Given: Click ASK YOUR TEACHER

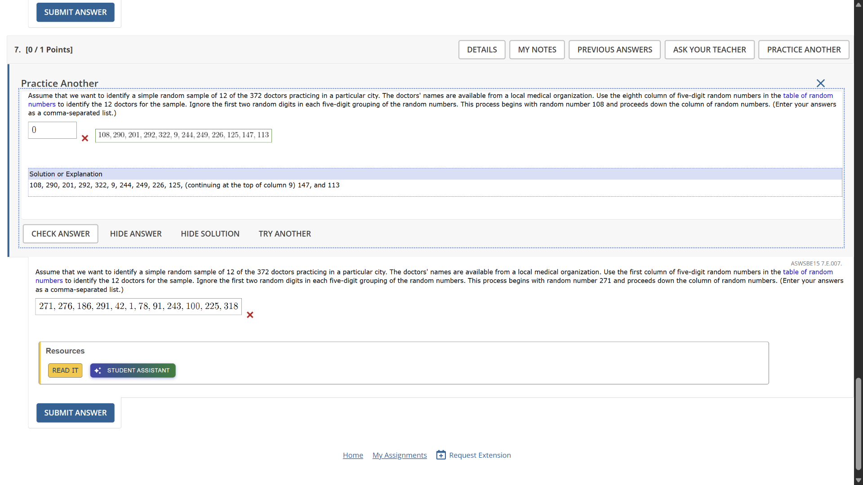Looking at the screenshot, I should pos(709,49).
